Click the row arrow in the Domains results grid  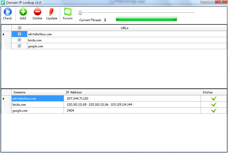click(x=3, y=99)
